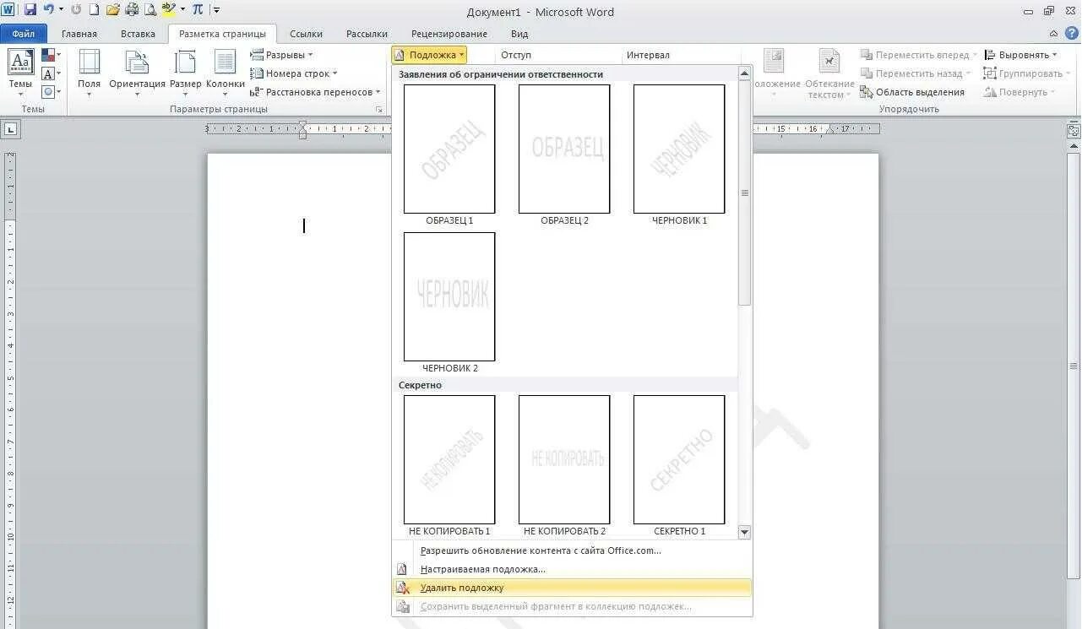Click the tab stop selector left of ruler
Viewport: 1082px width, 629px height.
tap(11, 129)
